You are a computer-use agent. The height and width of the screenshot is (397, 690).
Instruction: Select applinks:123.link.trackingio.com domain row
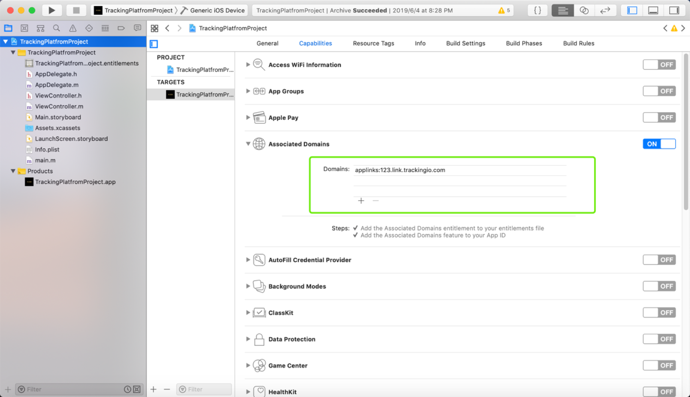(x=460, y=170)
